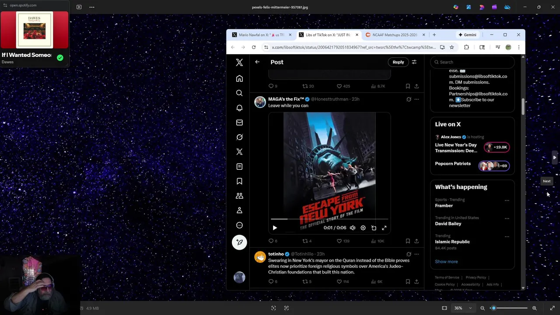
Task: Zoom in with the Photos plus magnifier
Action: tap(534, 308)
